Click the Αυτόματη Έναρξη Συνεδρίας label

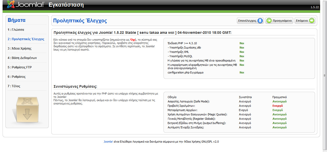click(x=186, y=127)
